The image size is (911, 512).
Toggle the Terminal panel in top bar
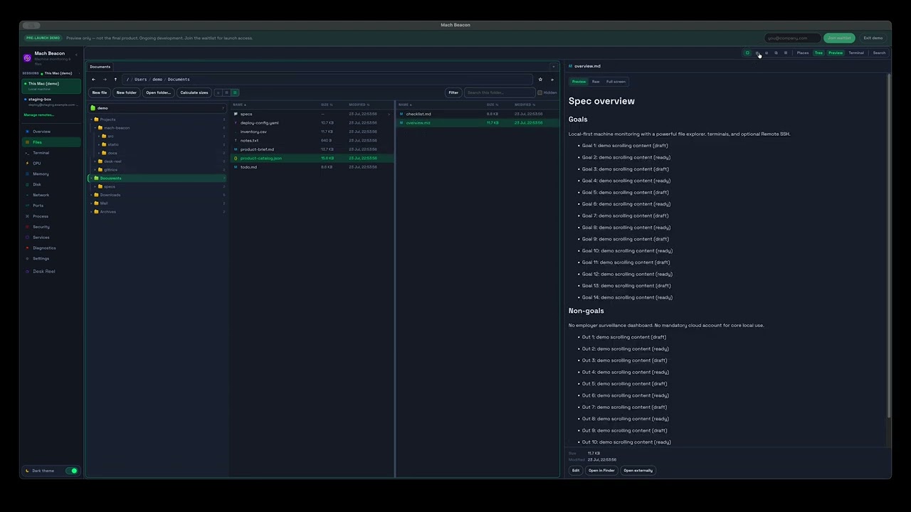[856, 53]
